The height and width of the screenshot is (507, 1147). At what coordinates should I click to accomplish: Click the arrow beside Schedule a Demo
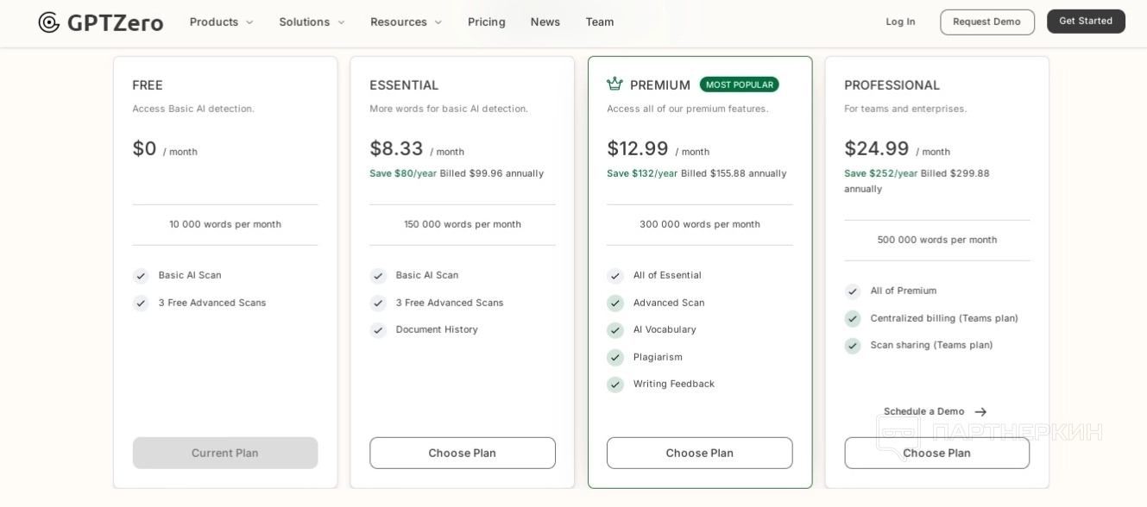(x=980, y=412)
